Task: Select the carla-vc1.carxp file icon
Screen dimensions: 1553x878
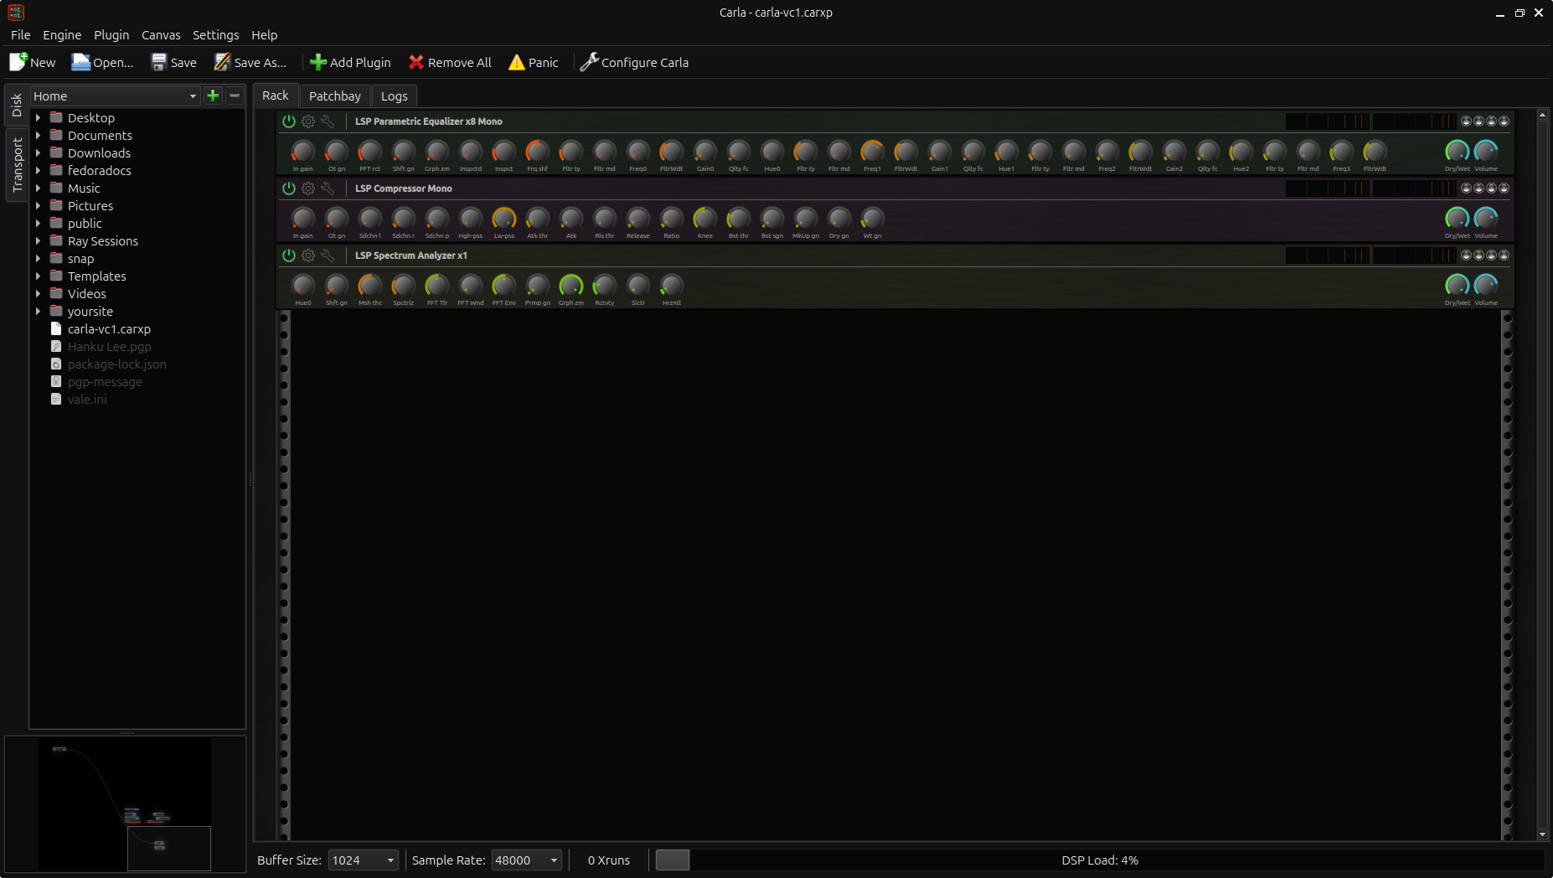Action: click(x=56, y=328)
